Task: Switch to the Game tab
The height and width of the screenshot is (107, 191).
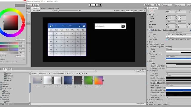Action: point(36,8)
